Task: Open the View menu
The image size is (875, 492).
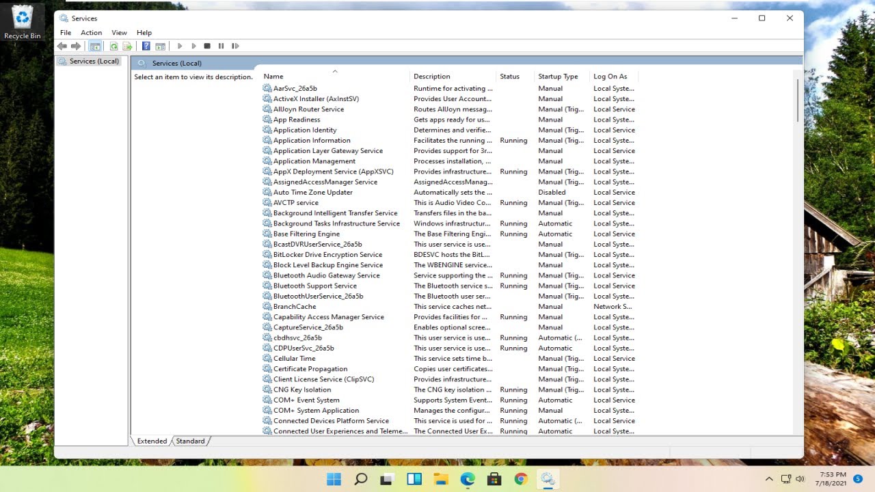Action: (x=119, y=32)
